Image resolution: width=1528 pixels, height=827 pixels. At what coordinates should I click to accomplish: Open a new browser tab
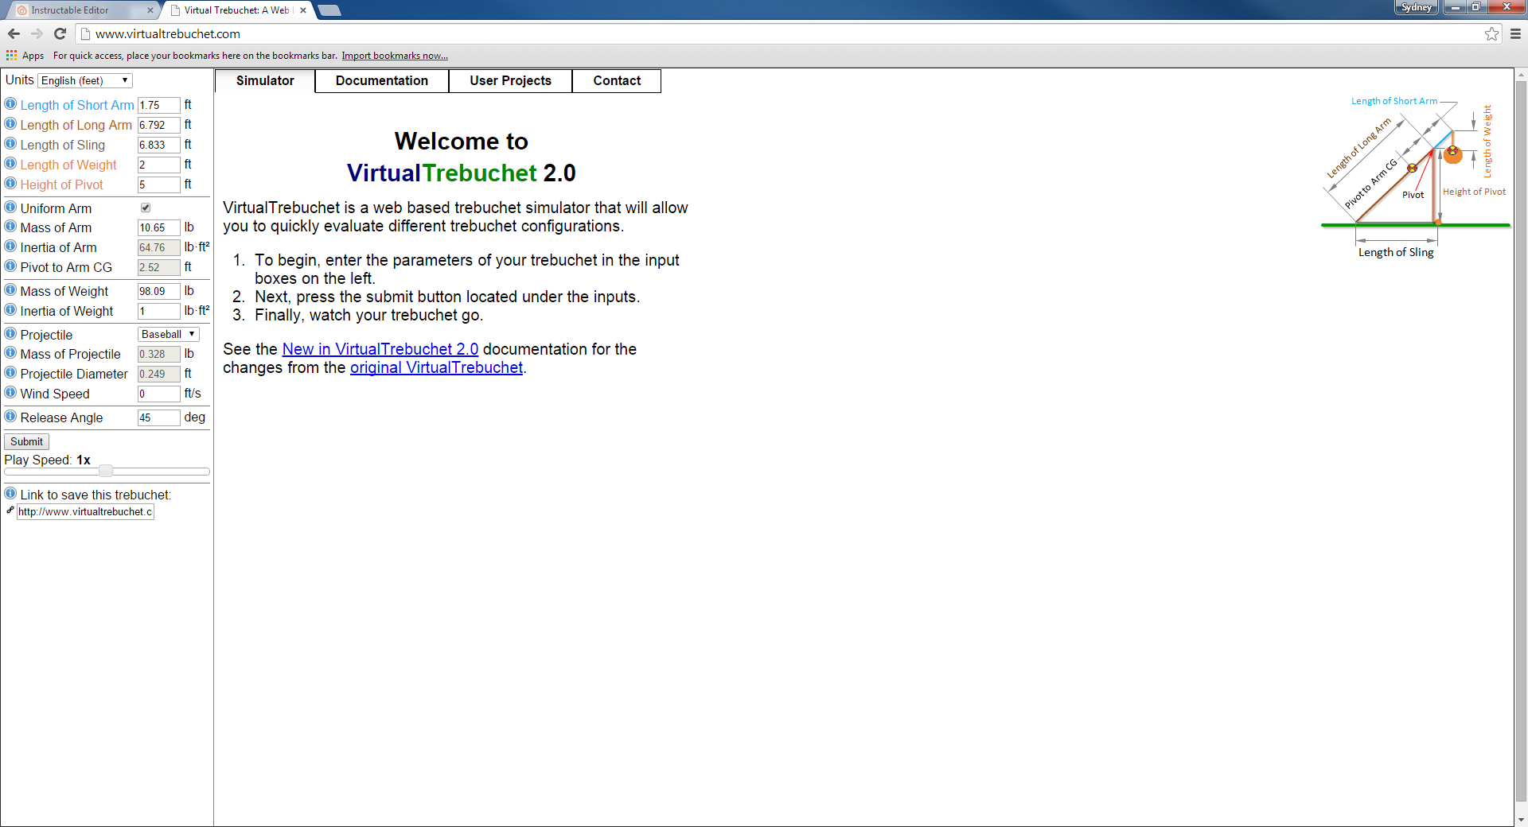pyautogui.click(x=329, y=10)
